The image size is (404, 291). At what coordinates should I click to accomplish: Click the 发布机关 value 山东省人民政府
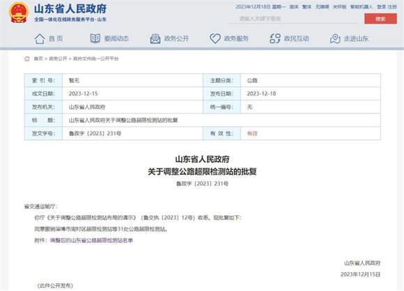[87, 107]
